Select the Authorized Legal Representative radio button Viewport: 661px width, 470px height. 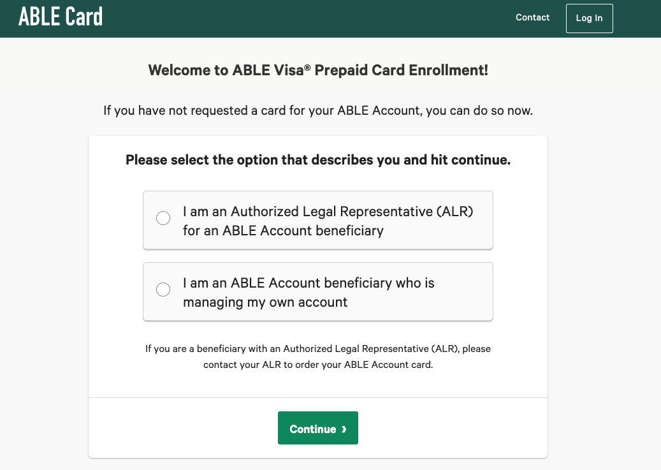click(163, 218)
